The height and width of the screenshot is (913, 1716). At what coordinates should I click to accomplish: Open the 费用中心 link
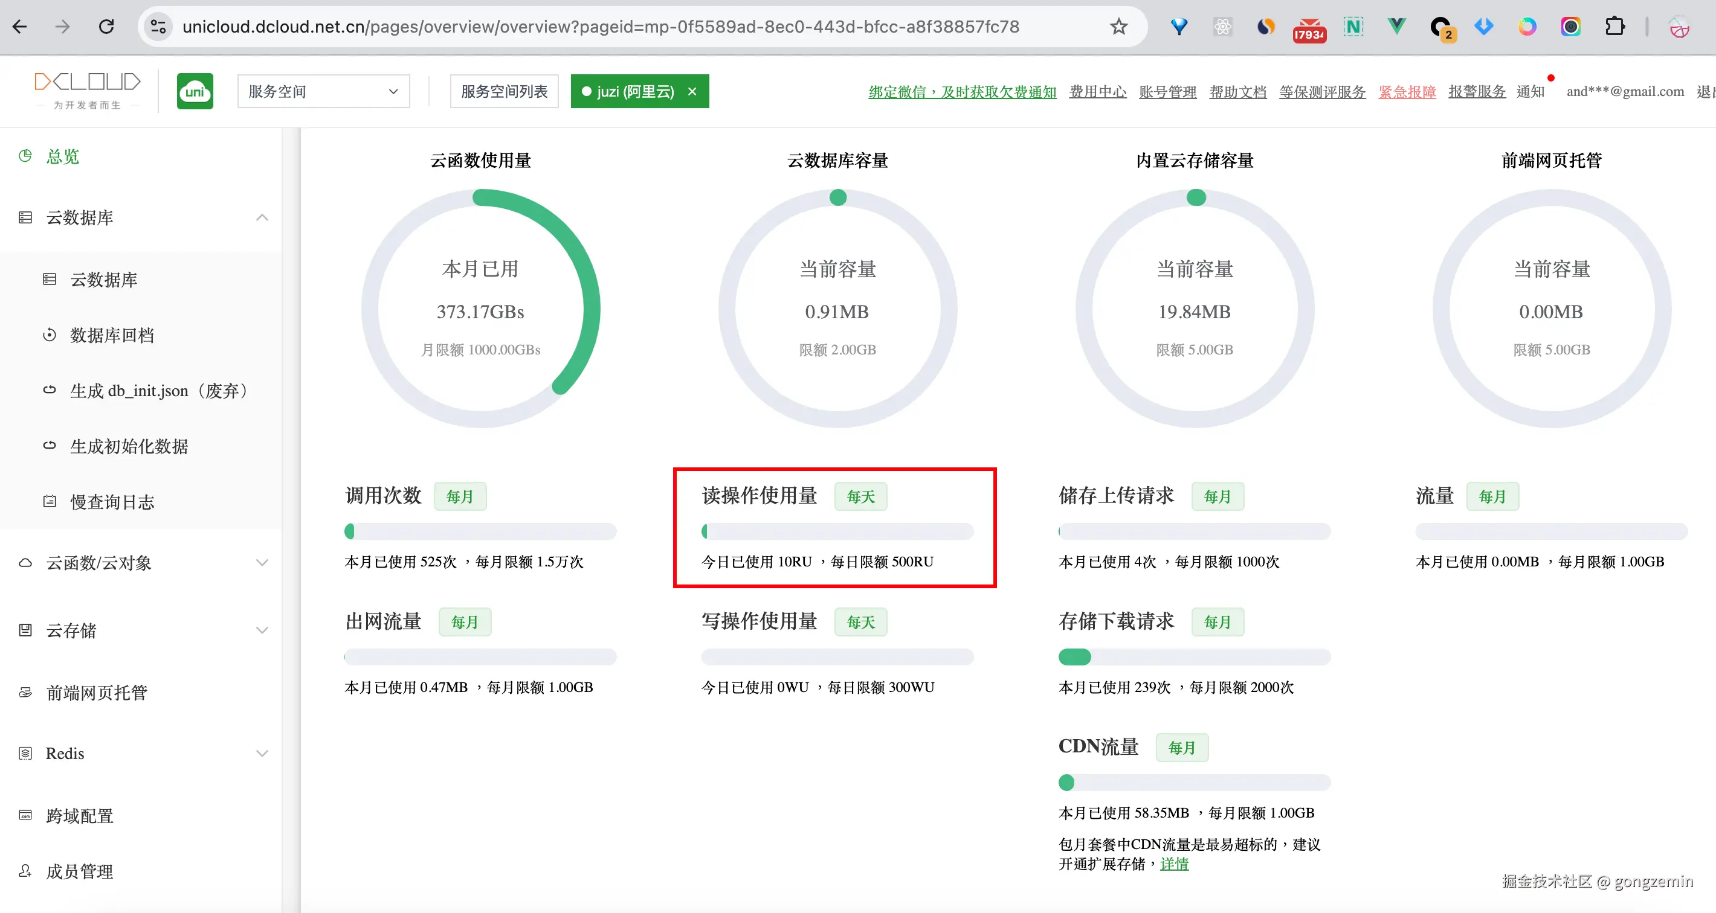(x=1097, y=91)
